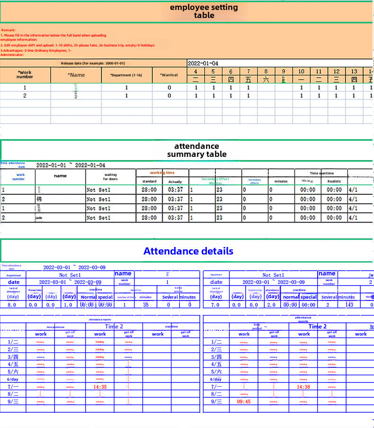Click 'Not Set1' department in right details block

273,275
